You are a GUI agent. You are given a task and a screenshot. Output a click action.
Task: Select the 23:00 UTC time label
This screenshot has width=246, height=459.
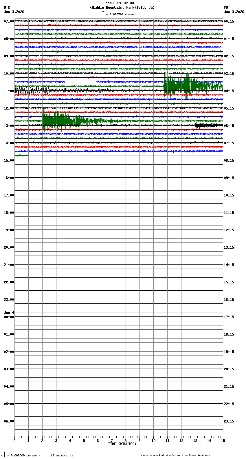[x=9, y=300]
